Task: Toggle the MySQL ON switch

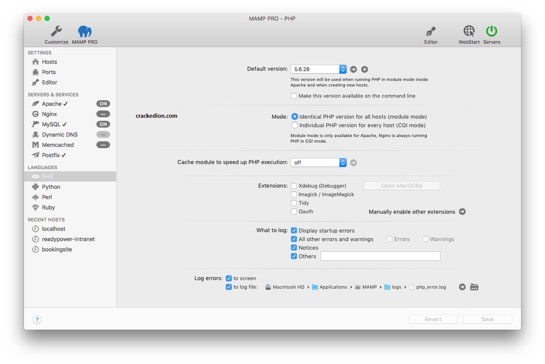Action: tap(103, 124)
